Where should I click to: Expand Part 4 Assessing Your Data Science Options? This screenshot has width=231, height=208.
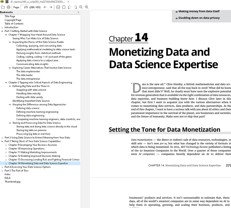2,167
